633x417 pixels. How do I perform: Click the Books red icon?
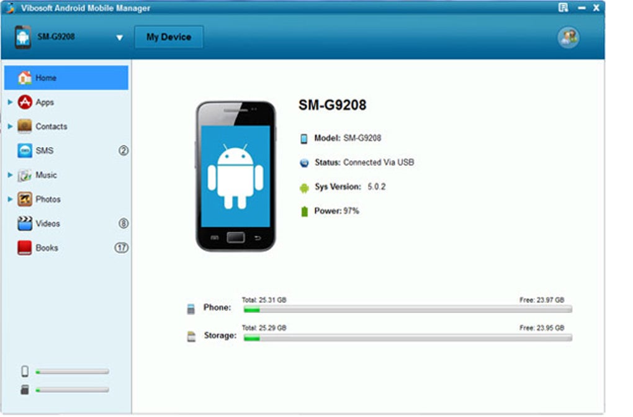pos(25,248)
